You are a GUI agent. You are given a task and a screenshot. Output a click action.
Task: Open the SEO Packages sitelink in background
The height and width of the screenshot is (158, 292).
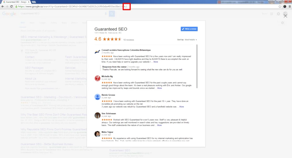[34, 68]
